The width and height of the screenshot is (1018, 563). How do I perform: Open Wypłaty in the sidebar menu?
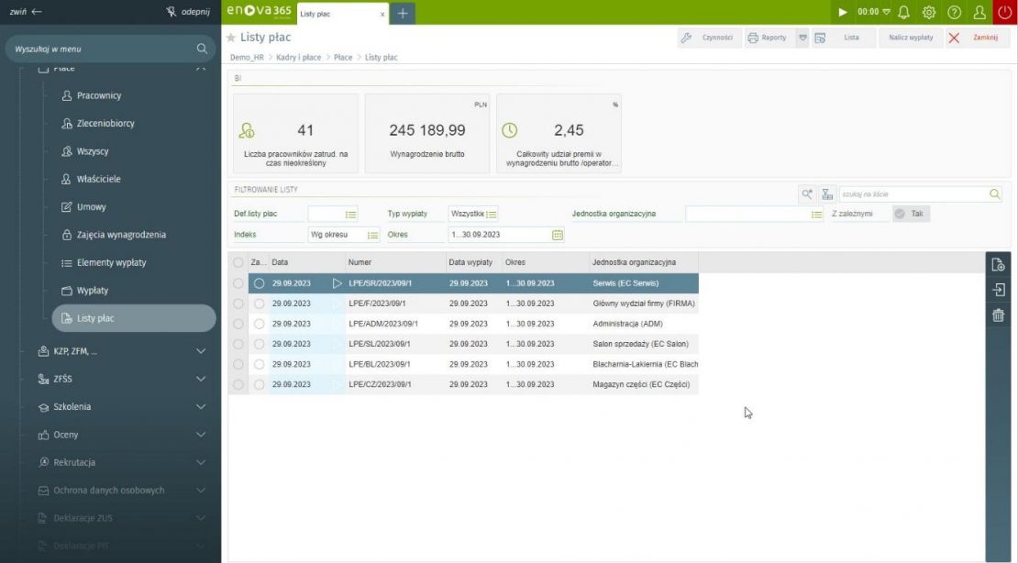92,291
